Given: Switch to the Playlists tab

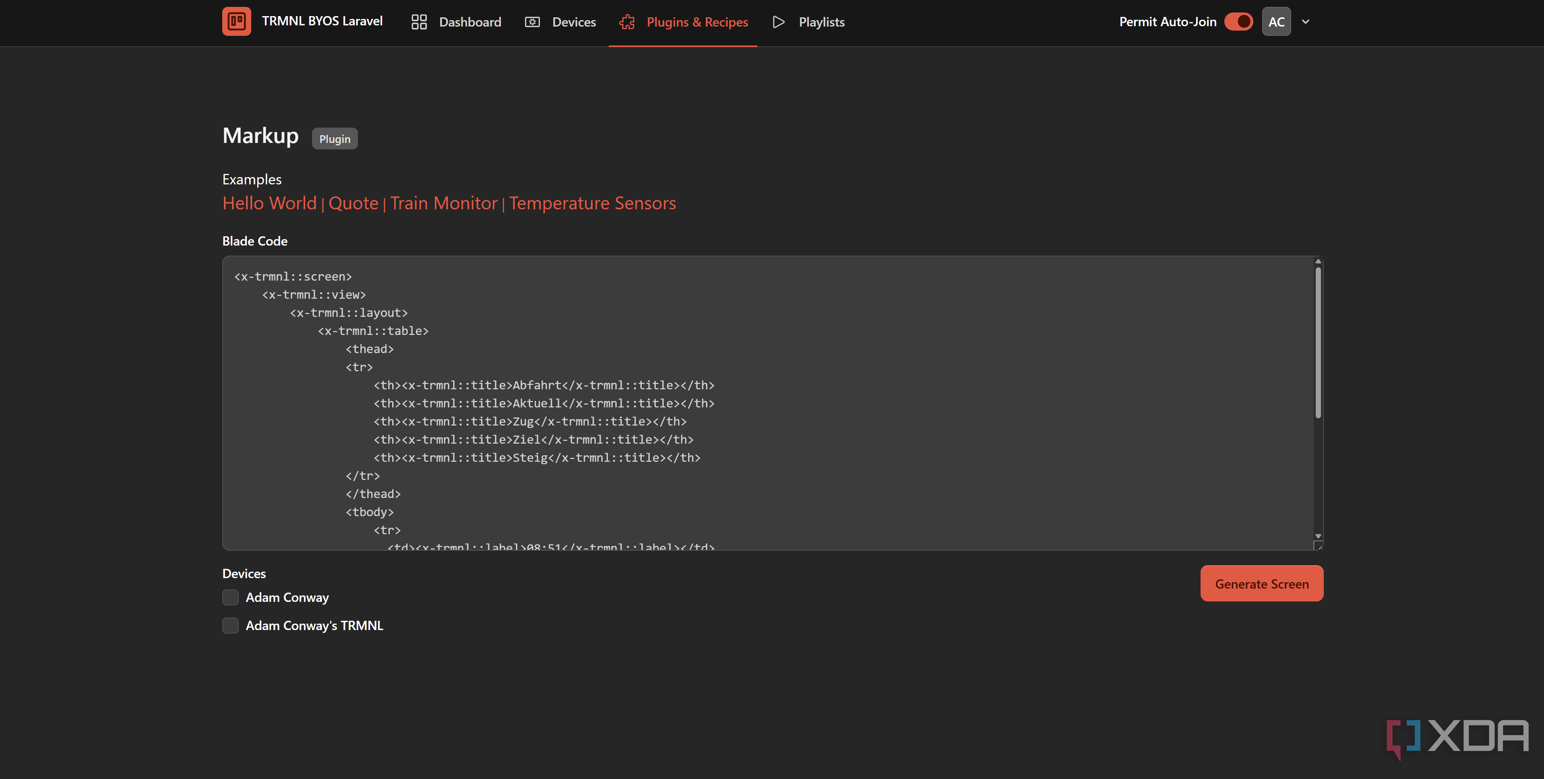Looking at the screenshot, I should click(x=808, y=22).
